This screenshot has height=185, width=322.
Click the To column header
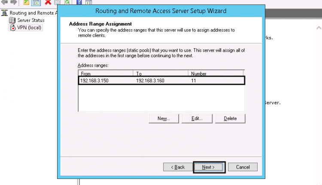[161, 74]
